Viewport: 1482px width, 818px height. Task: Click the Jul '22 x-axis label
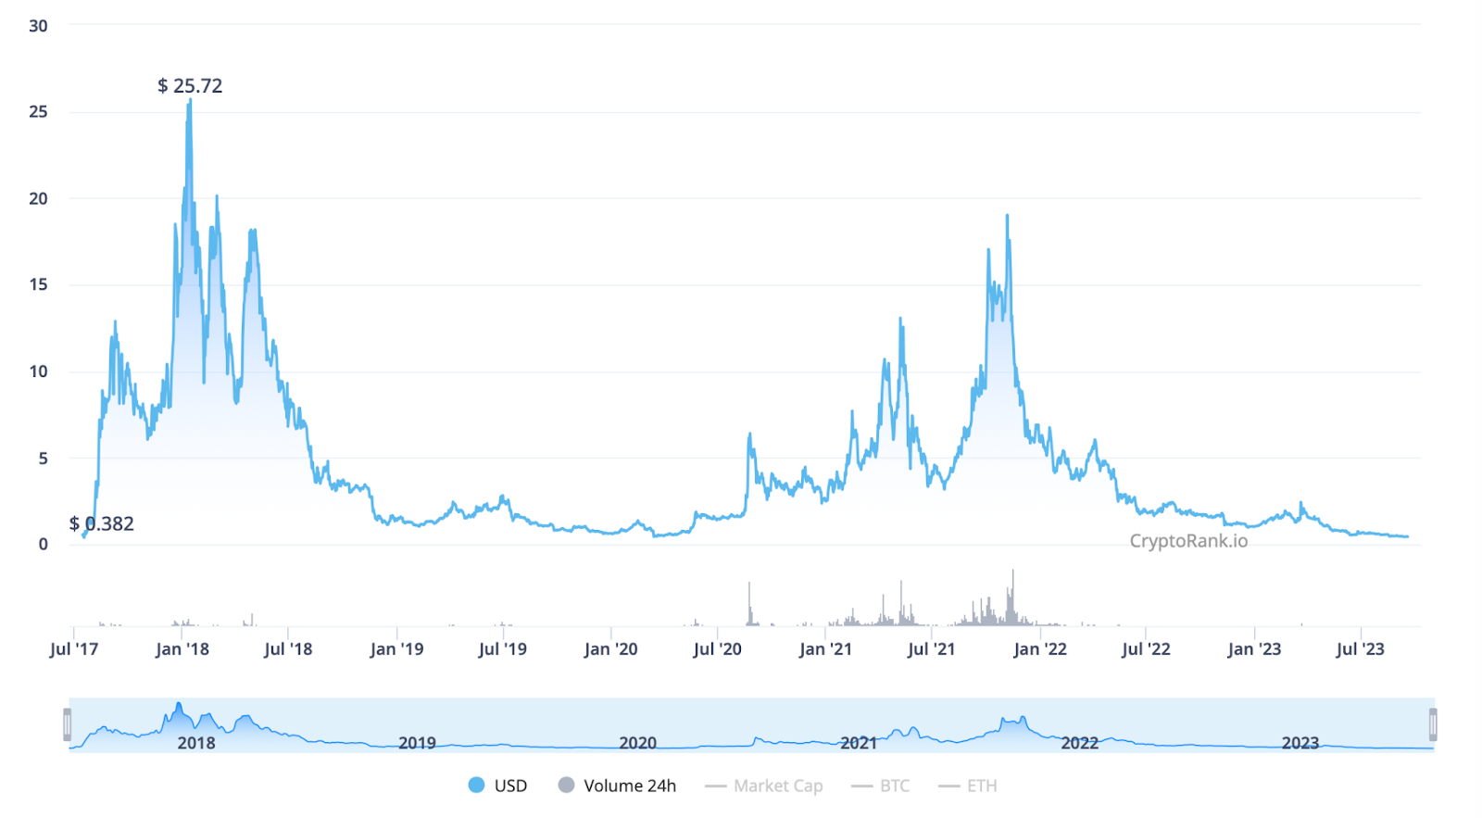pos(1146,649)
